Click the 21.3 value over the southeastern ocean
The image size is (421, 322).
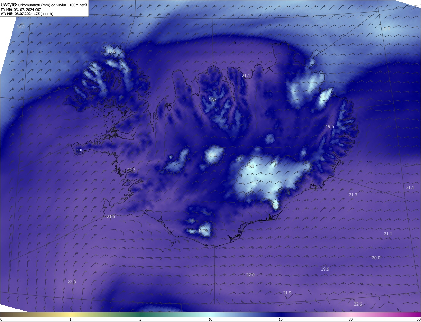[x=353, y=195]
